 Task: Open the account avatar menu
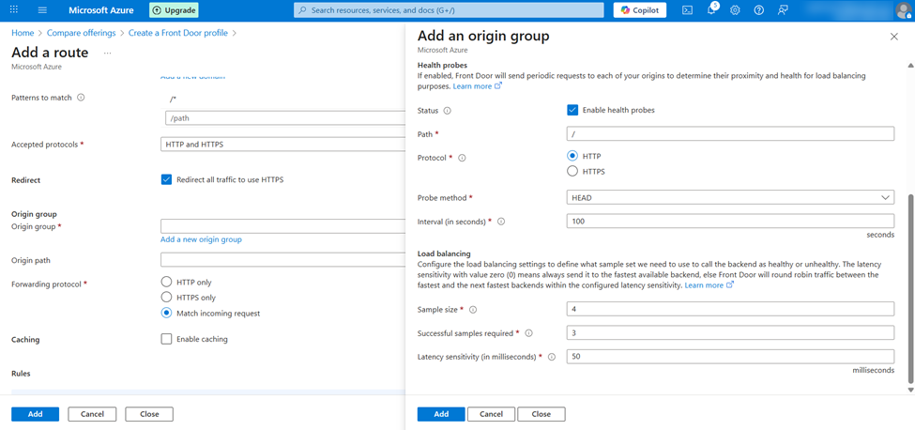pos(904,10)
